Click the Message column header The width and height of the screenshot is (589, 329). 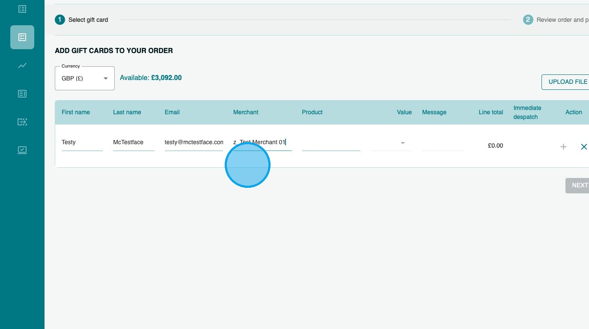(434, 112)
